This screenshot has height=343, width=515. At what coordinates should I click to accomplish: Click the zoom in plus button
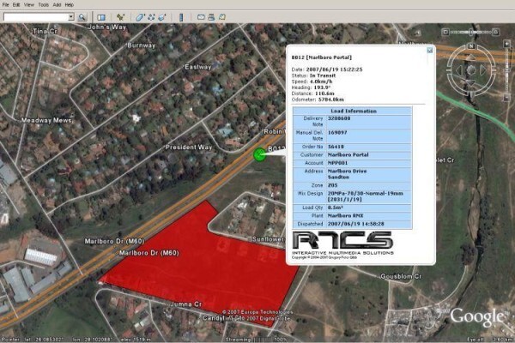506,44
